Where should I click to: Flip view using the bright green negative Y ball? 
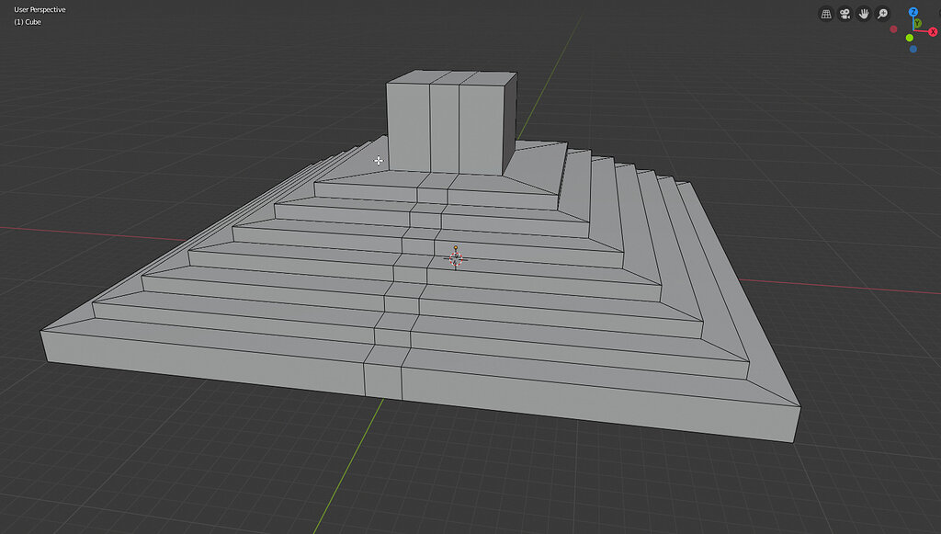(x=909, y=38)
